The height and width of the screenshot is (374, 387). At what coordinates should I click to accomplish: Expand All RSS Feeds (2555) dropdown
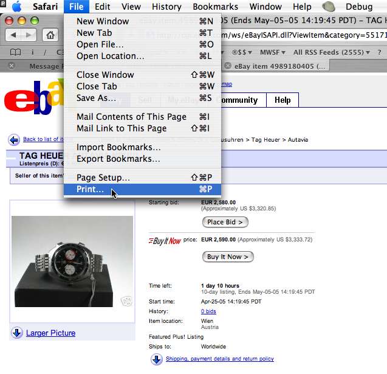pos(332,52)
